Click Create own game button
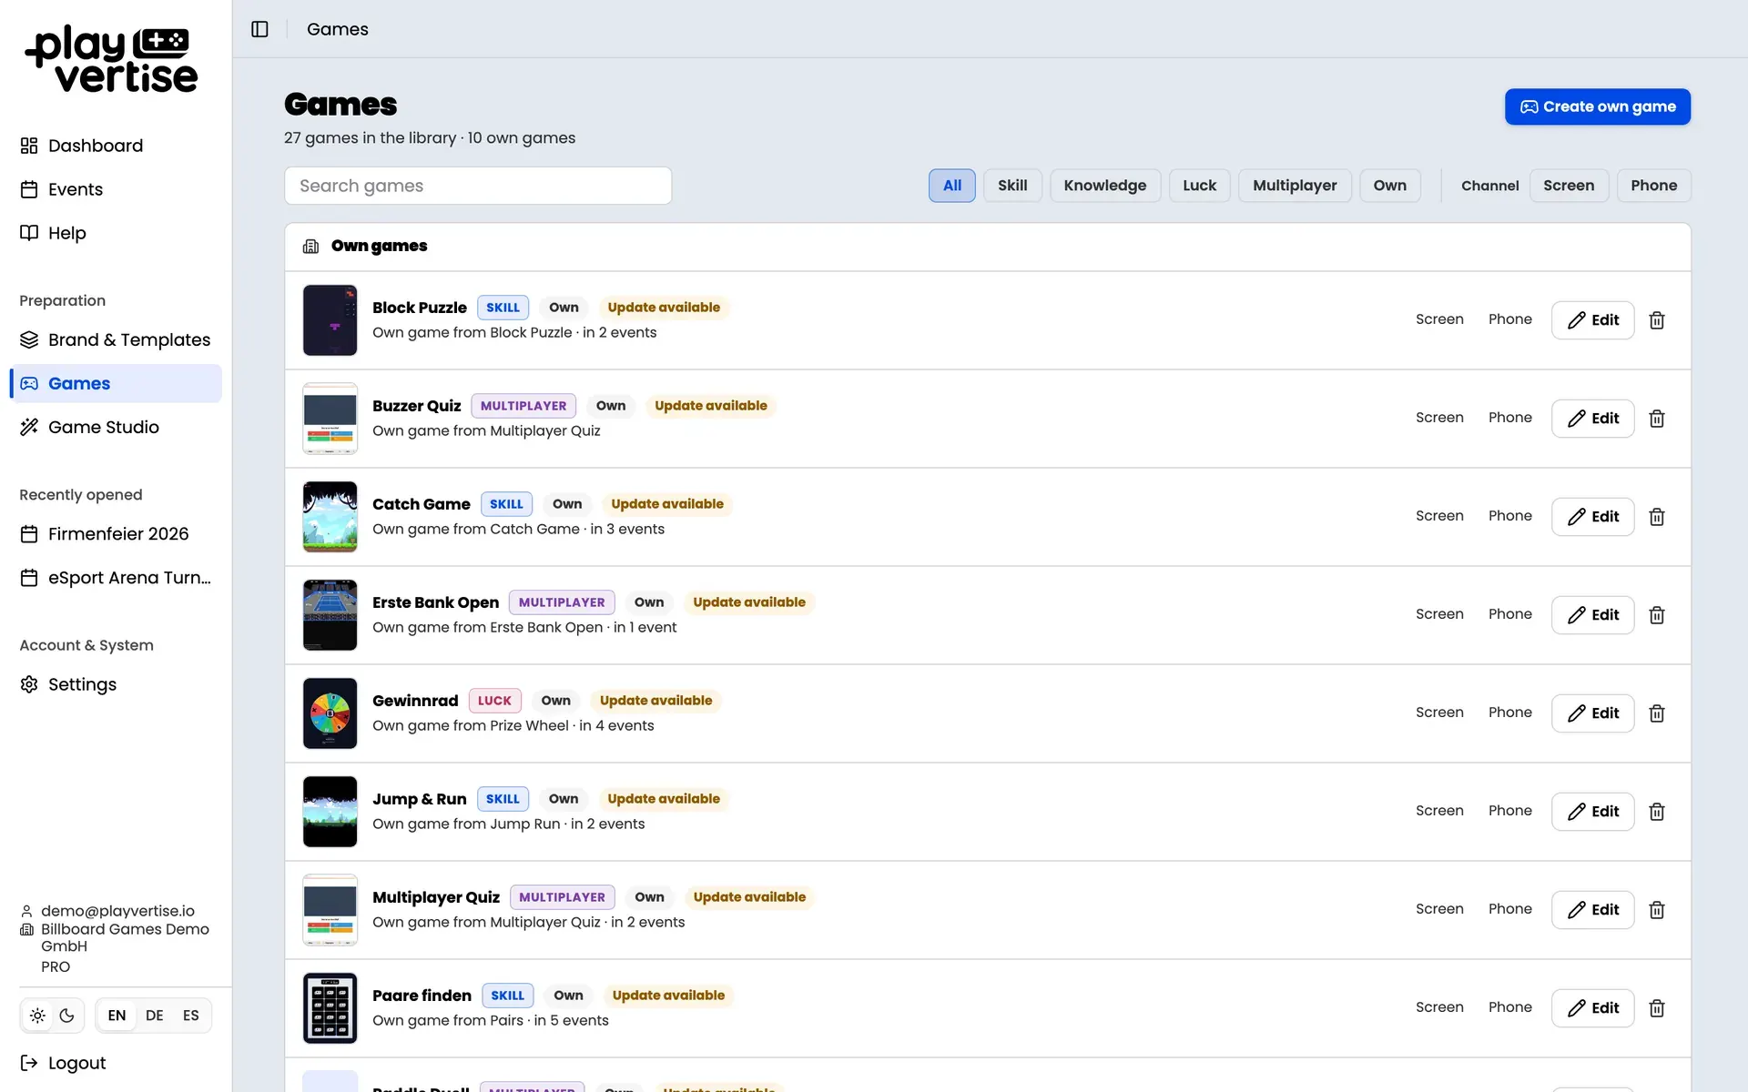 [x=1598, y=106]
